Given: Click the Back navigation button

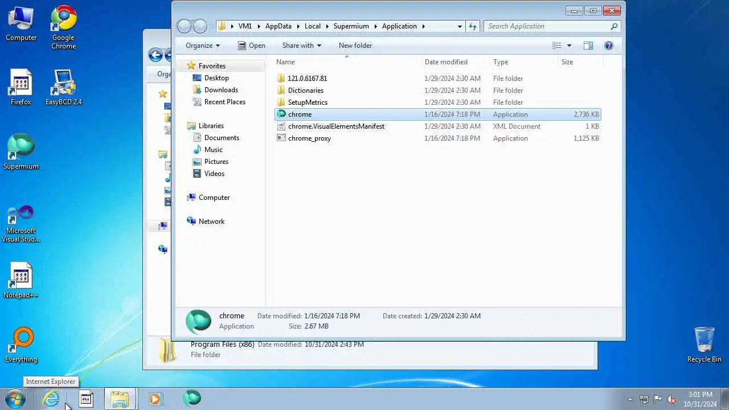Looking at the screenshot, I should click(184, 26).
